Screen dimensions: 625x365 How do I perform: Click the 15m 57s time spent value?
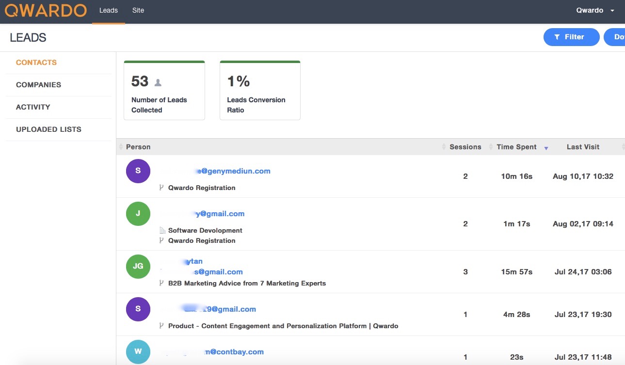point(516,272)
